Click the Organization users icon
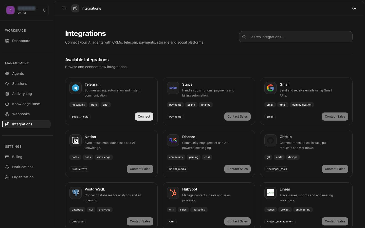365x228 pixels. (7, 177)
